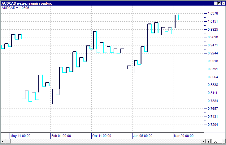Increase the bar count with spinner up arrow

tap(224, 140)
